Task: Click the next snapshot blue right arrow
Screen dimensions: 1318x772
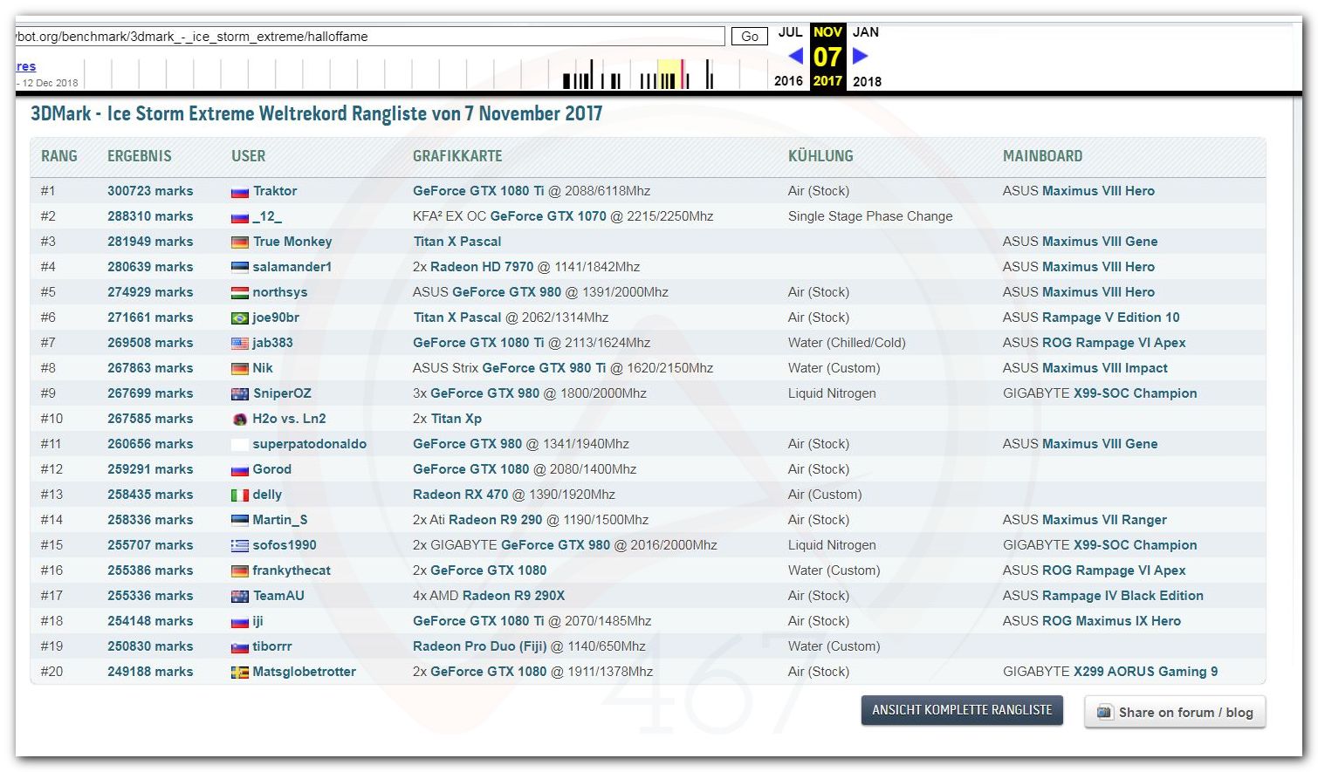Action: pos(861,56)
